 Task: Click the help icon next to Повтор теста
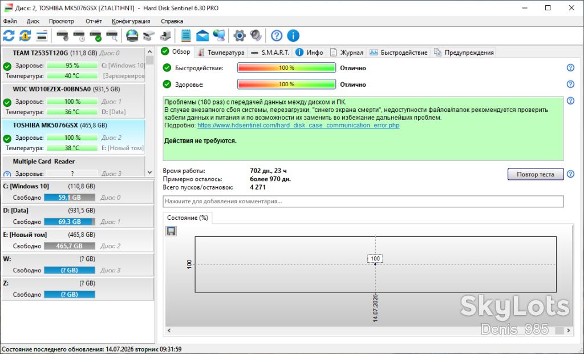(570, 174)
